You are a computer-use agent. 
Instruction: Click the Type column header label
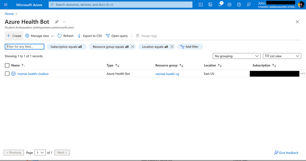[110, 66]
